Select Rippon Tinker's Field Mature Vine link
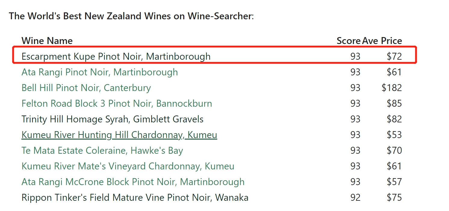This screenshot has height=211, width=449. 135,198
